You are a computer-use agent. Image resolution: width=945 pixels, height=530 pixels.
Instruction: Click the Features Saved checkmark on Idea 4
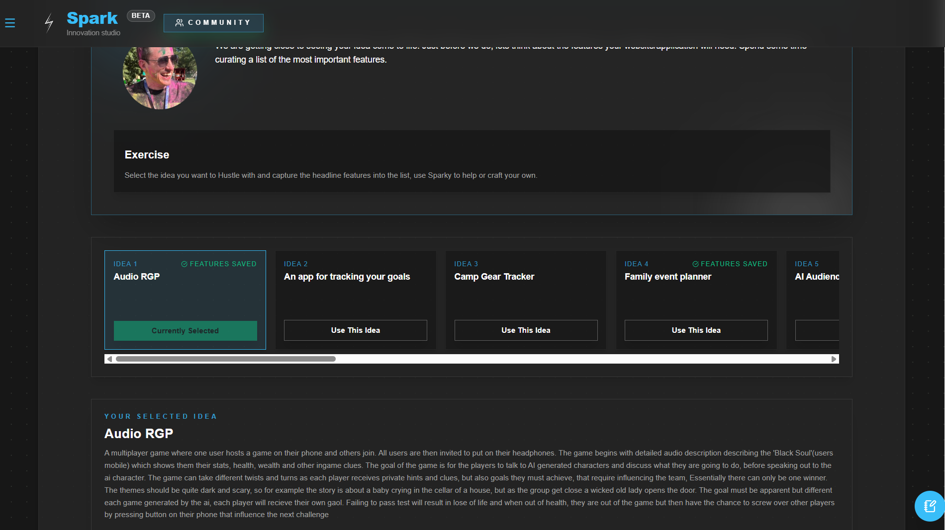(x=695, y=264)
